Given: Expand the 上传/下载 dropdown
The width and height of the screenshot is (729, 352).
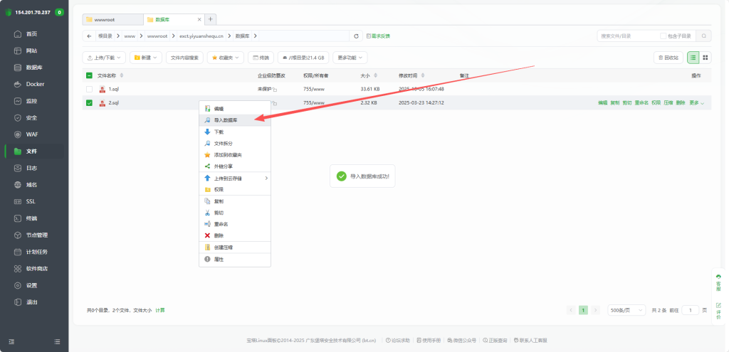Looking at the screenshot, I should tap(104, 58).
